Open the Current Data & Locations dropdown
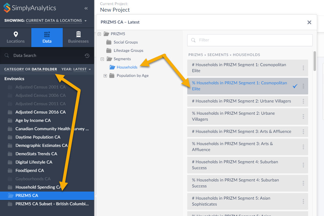Image resolution: width=324 pixels, height=216 pixels. coord(56,21)
